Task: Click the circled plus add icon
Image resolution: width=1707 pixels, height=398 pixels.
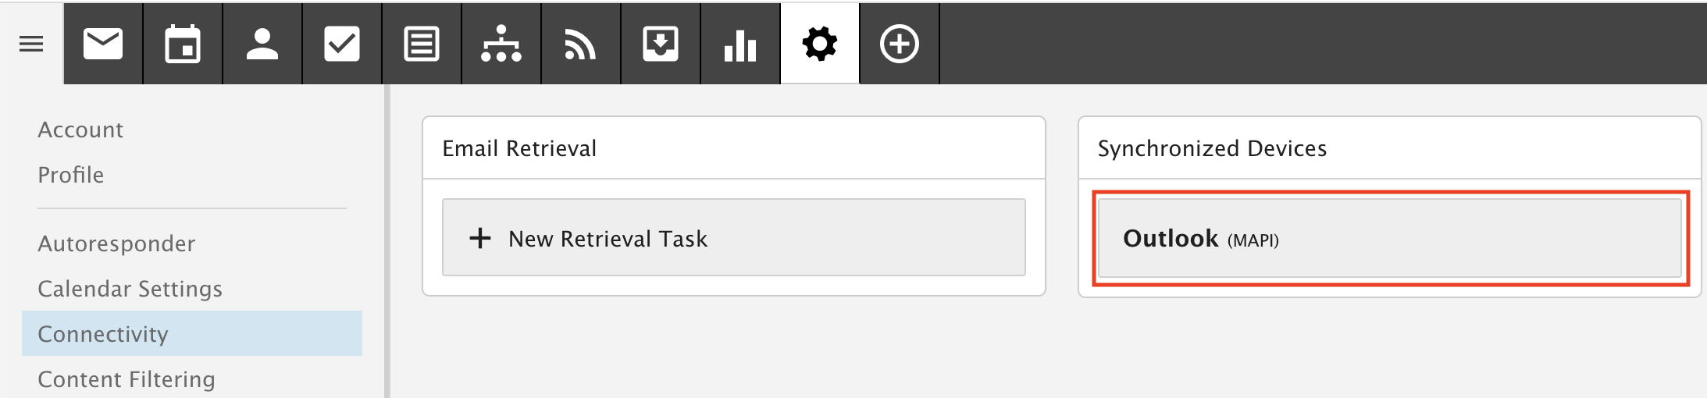Action: tap(900, 44)
